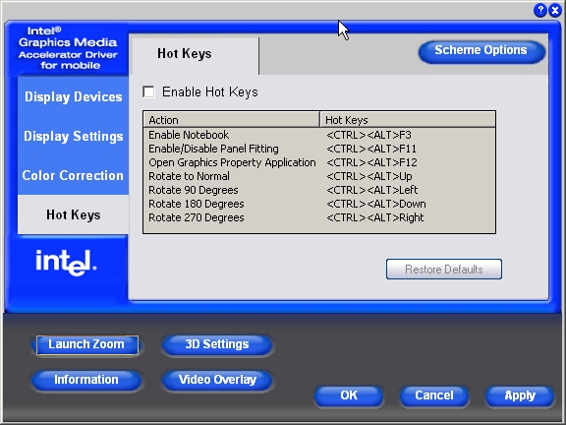The height and width of the screenshot is (425, 566).
Task: Click the <CTRL><ALT>Up hot key cell
Action: pyautogui.click(x=369, y=176)
